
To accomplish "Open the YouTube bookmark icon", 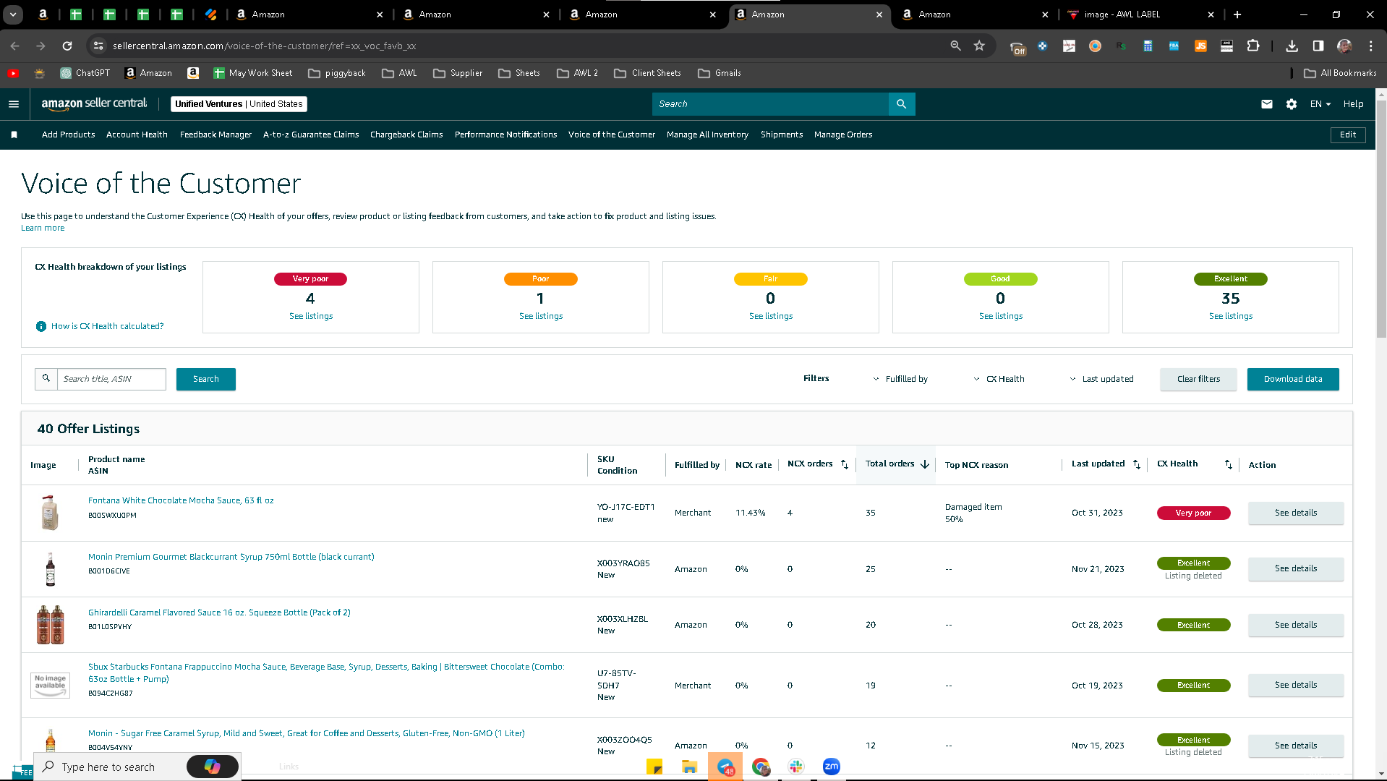I will 13,73.
